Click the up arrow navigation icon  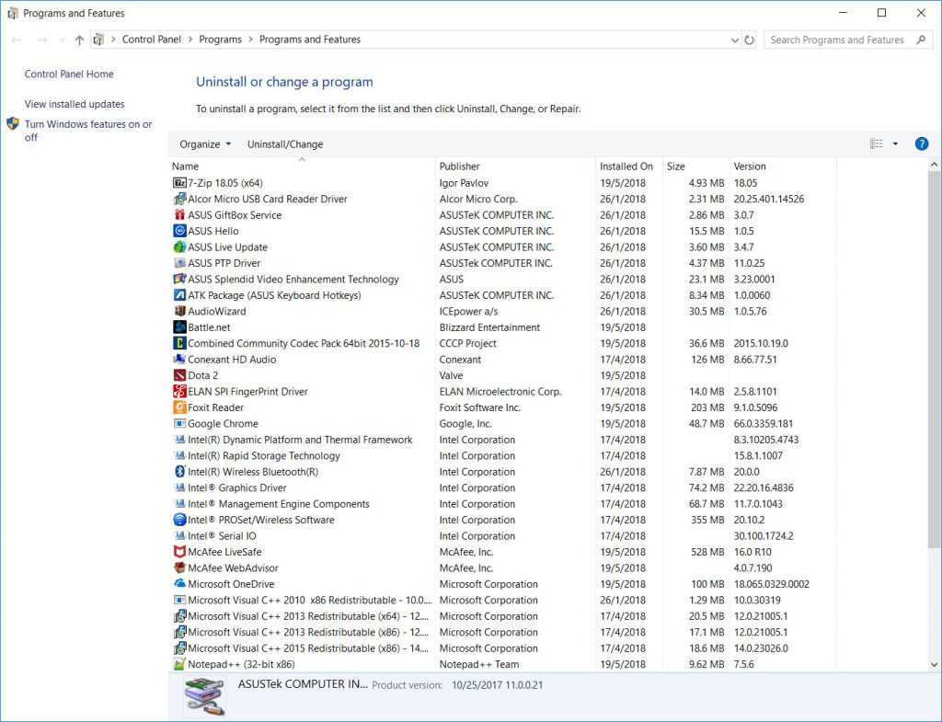tap(79, 40)
